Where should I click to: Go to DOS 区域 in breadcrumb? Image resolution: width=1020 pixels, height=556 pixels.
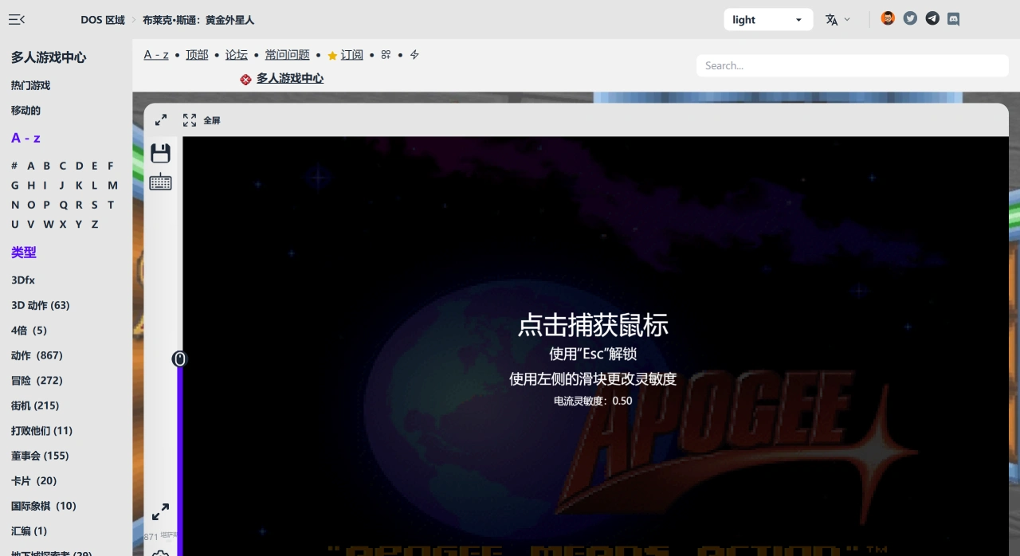(x=103, y=20)
